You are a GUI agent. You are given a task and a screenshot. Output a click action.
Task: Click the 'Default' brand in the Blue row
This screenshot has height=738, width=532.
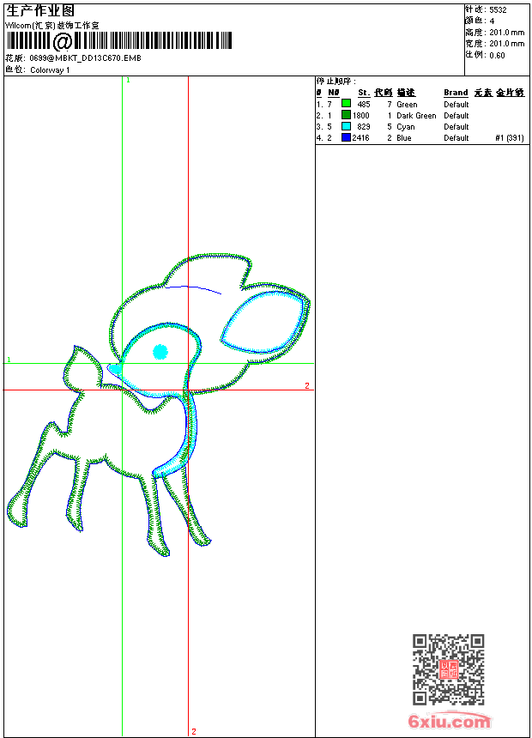click(456, 138)
